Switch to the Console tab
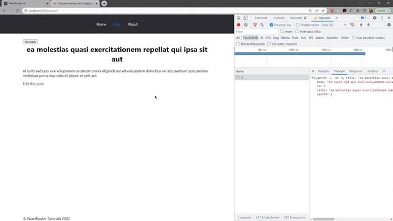 point(279,18)
